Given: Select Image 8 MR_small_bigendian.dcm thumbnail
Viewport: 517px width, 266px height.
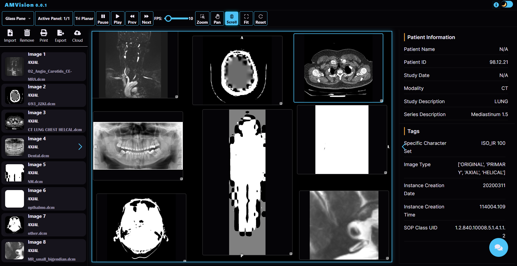Looking at the screenshot, I should tap(15, 251).
